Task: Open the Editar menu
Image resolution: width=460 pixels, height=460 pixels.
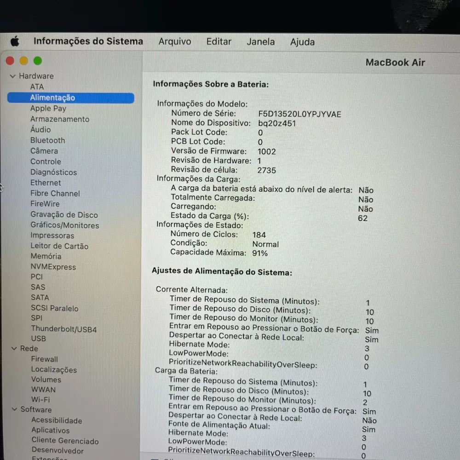Action: click(x=219, y=42)
